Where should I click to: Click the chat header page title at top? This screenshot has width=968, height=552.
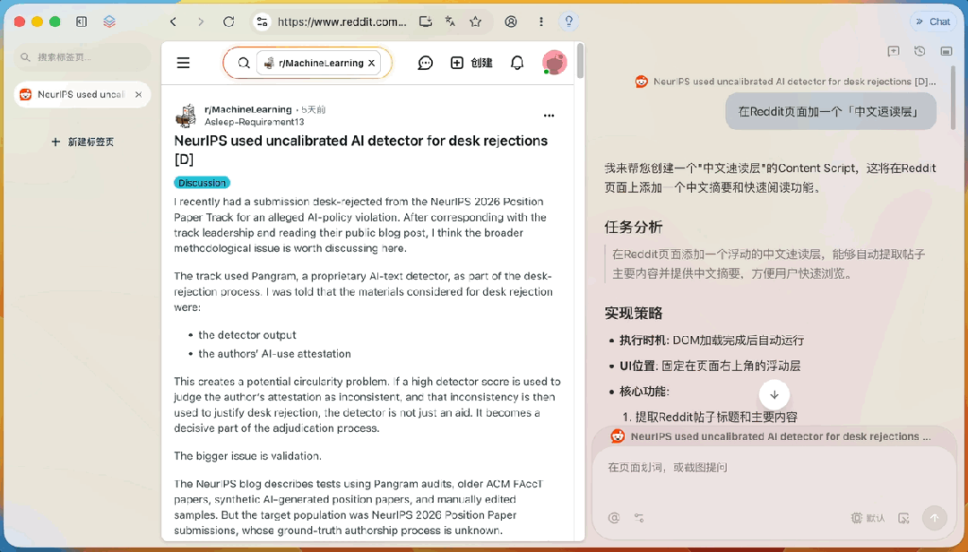click(x=786, y=82)
